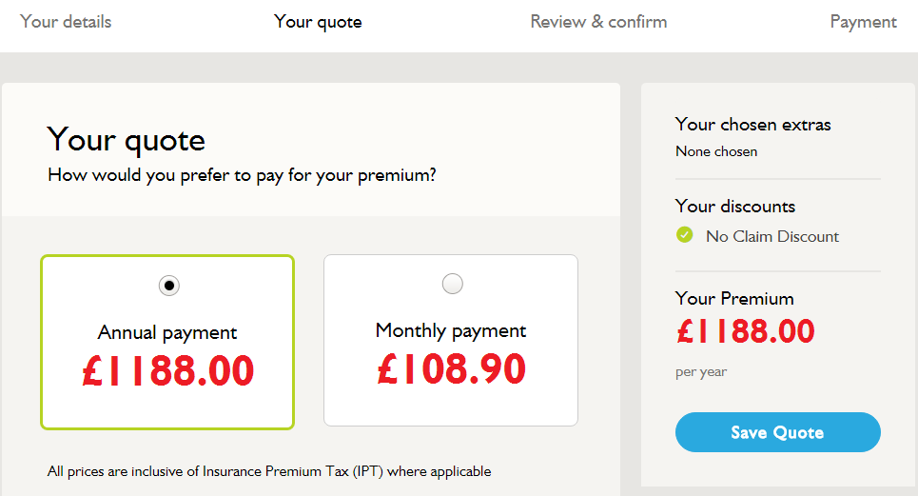This screenshot has width=918, height=496.
Task: Click the green No Claim Discount checkmark icon
Action: (684, 235)
